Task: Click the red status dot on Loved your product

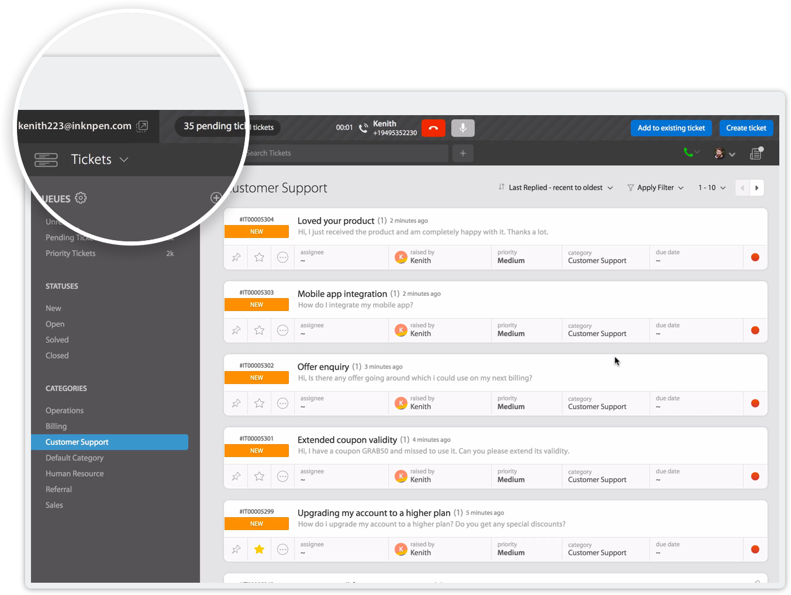Action: click(755, 257)
